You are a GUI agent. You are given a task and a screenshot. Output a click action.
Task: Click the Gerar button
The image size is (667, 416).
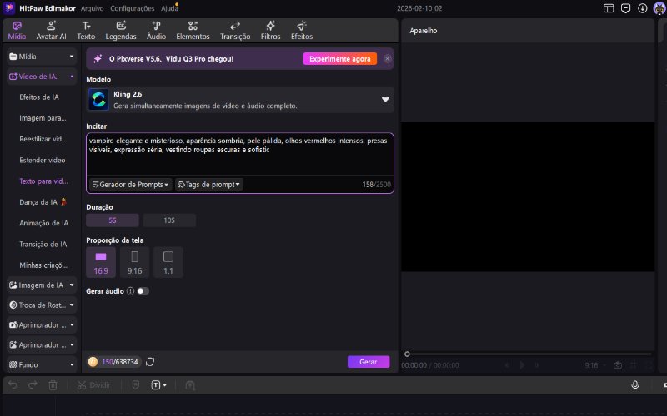tap(369, 362)
